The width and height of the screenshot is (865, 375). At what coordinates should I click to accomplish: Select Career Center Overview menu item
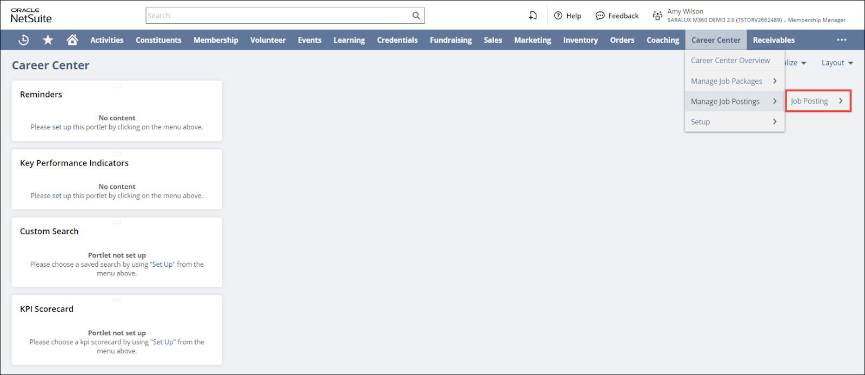[730, 61]
